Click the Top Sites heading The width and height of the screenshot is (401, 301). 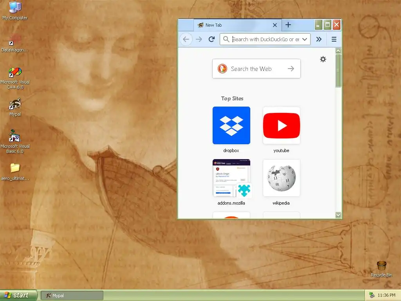tap(232, 98)
